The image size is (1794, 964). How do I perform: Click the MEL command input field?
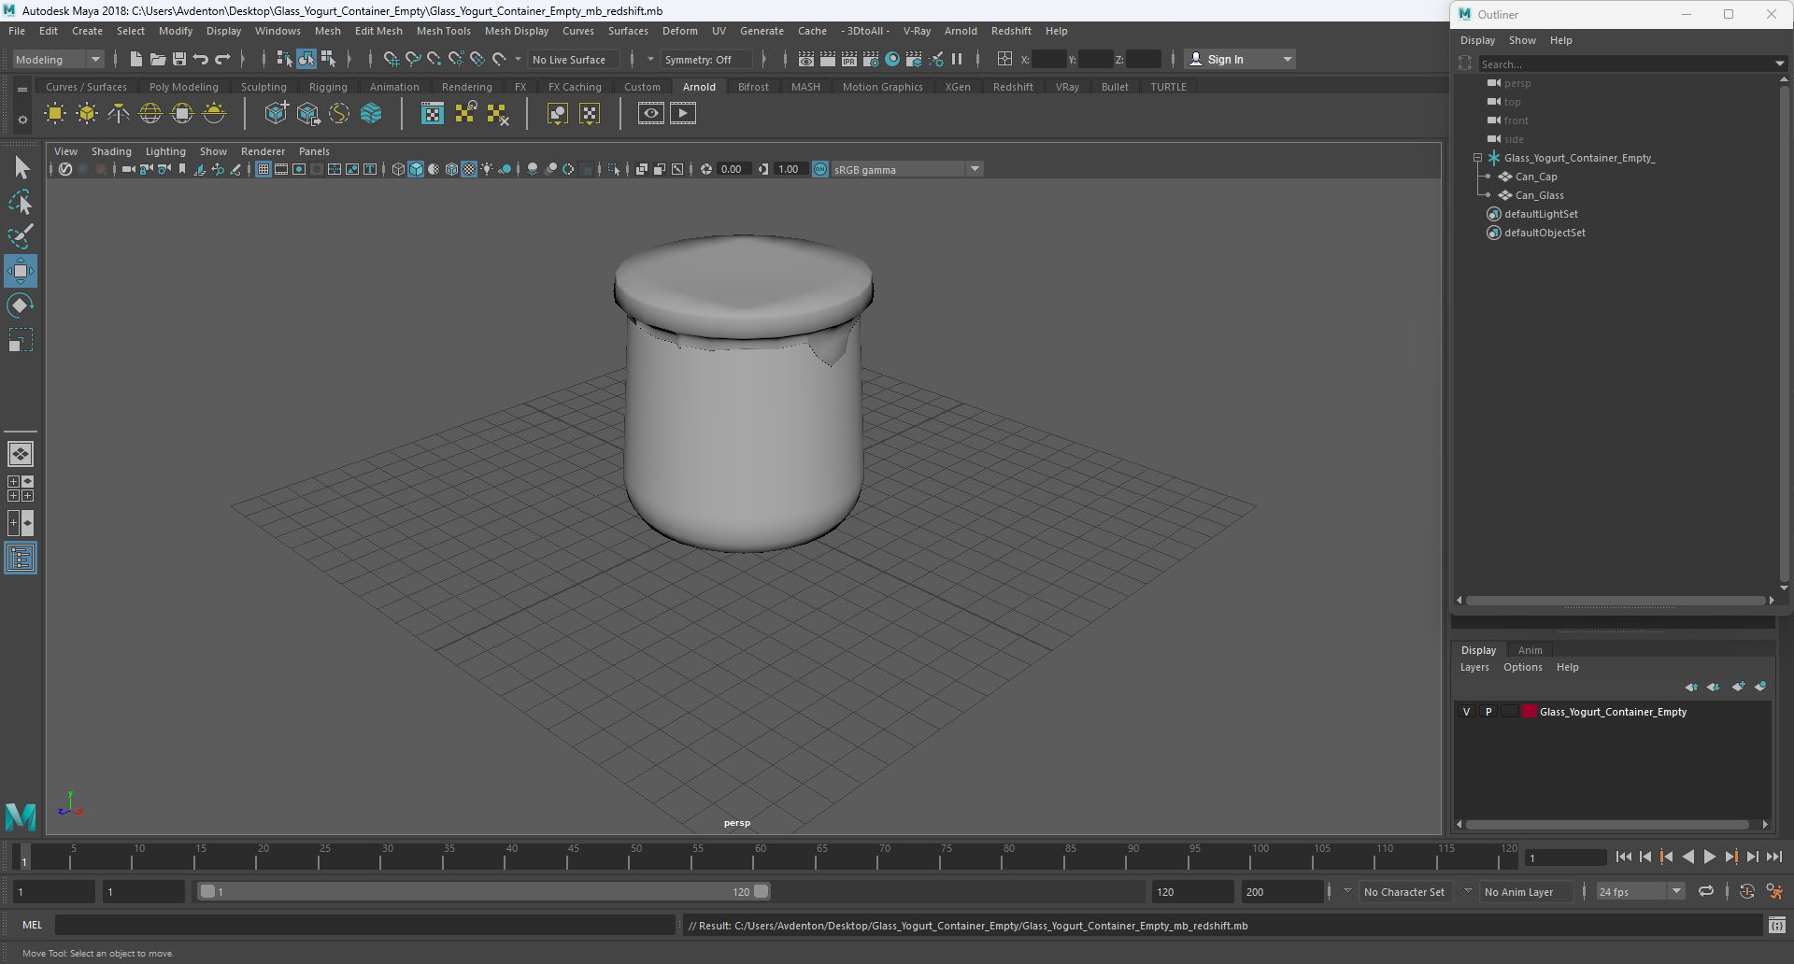pos(364,925)
